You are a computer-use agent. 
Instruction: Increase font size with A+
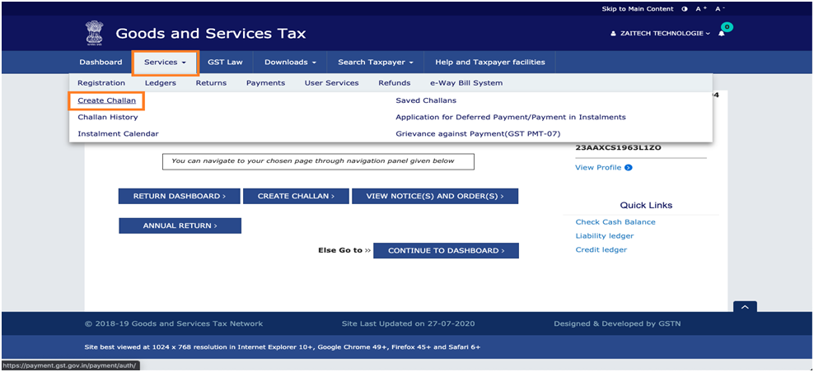[x=701, y=9]
